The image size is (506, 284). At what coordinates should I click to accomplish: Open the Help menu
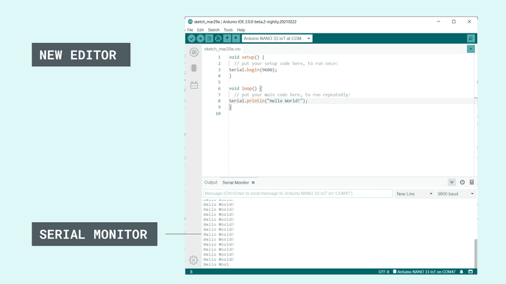(241, 30)
